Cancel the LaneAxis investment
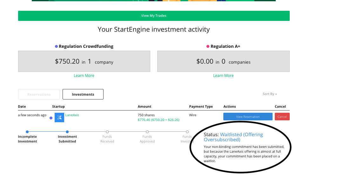Screen dimensions: 338x184 (282, 117)
